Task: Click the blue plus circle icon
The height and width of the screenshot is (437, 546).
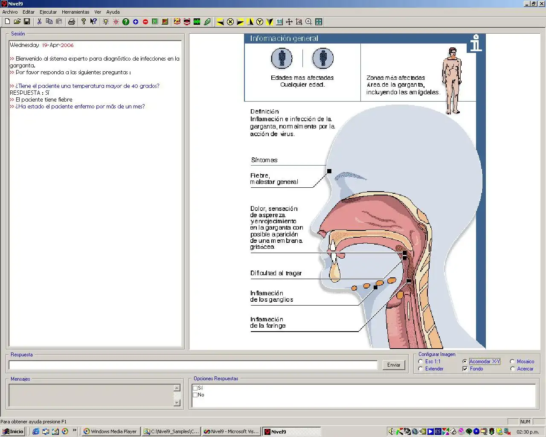Action: point(136,21)
